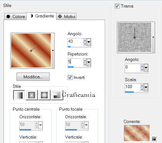Open the gradient Angolo dropdown arrow
This screenshot has height=143, width=162.
pyautogui.click(x=89, y=42)
